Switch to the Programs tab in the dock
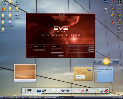This screenshot has width=123, height=99. click(x=29, y=94)
